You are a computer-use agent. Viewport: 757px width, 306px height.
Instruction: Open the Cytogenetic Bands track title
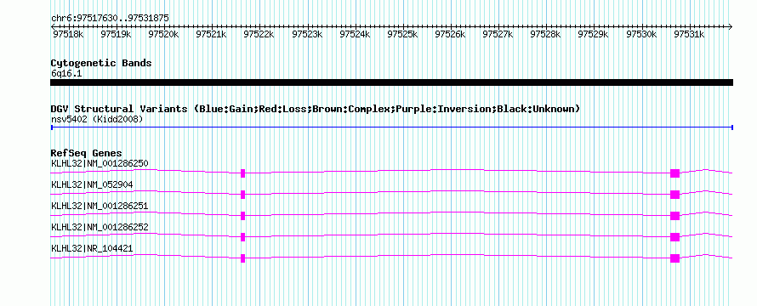[101, 63]
